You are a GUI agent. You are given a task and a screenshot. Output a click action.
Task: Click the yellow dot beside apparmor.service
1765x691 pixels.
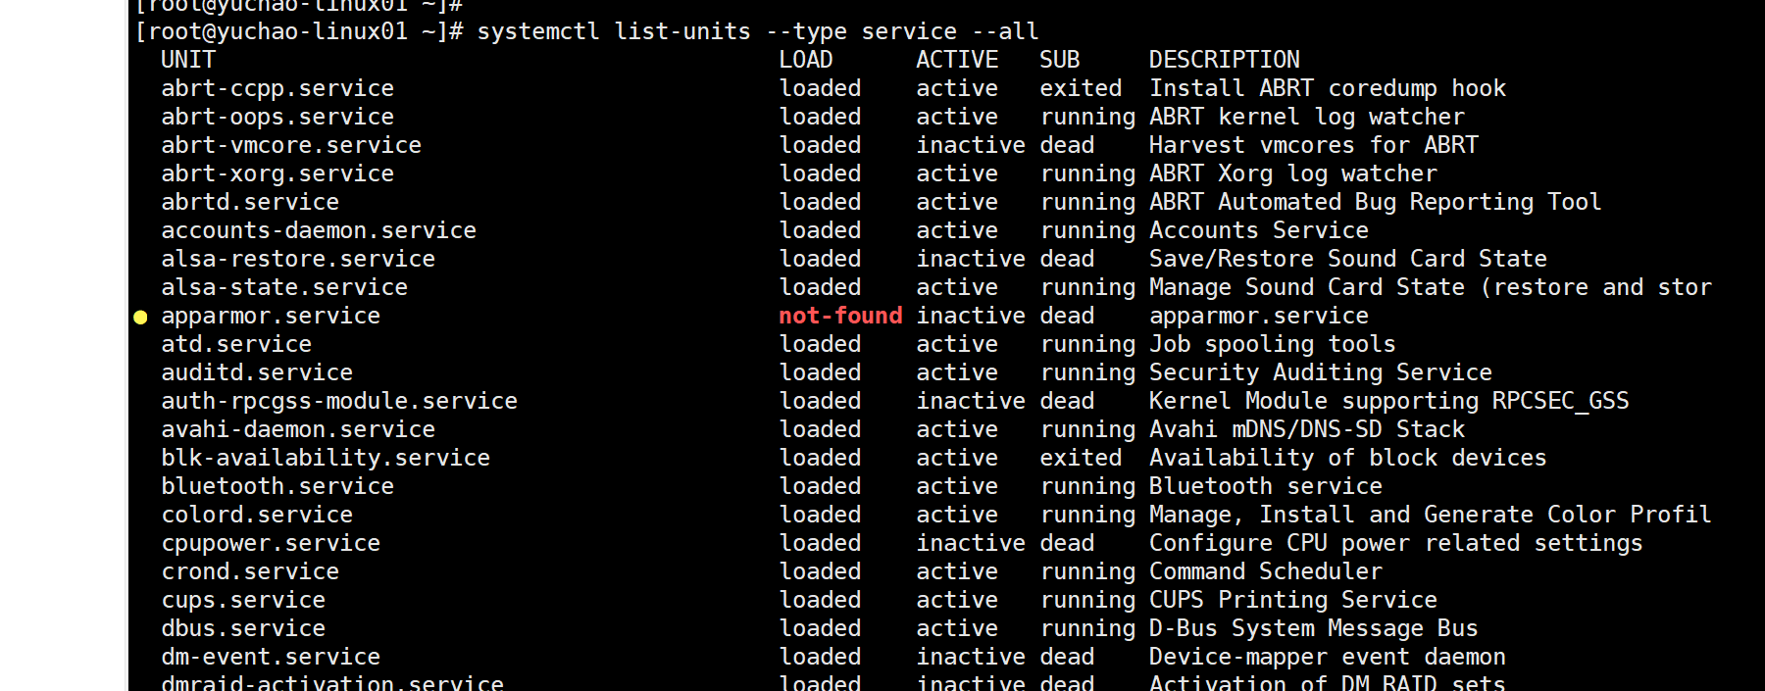coord(140,317)
